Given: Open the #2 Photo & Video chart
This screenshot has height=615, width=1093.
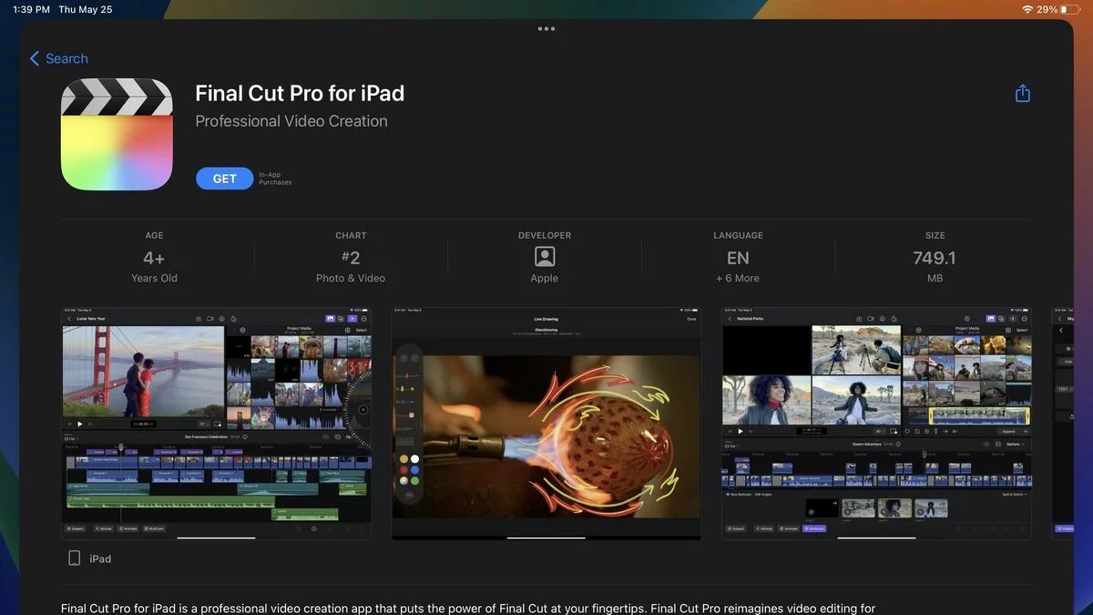Looking at the screenshot, I should (x=351, y=257).
